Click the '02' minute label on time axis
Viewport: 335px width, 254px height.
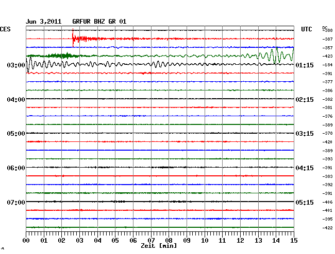(x=61, y=241)
